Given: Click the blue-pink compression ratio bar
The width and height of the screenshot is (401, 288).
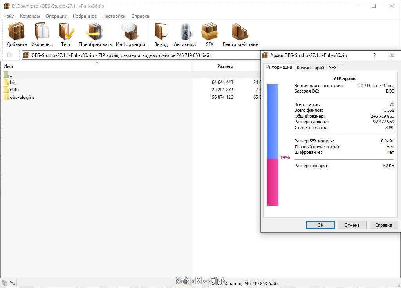Looking at the screenshot, I should coord(273,145).
